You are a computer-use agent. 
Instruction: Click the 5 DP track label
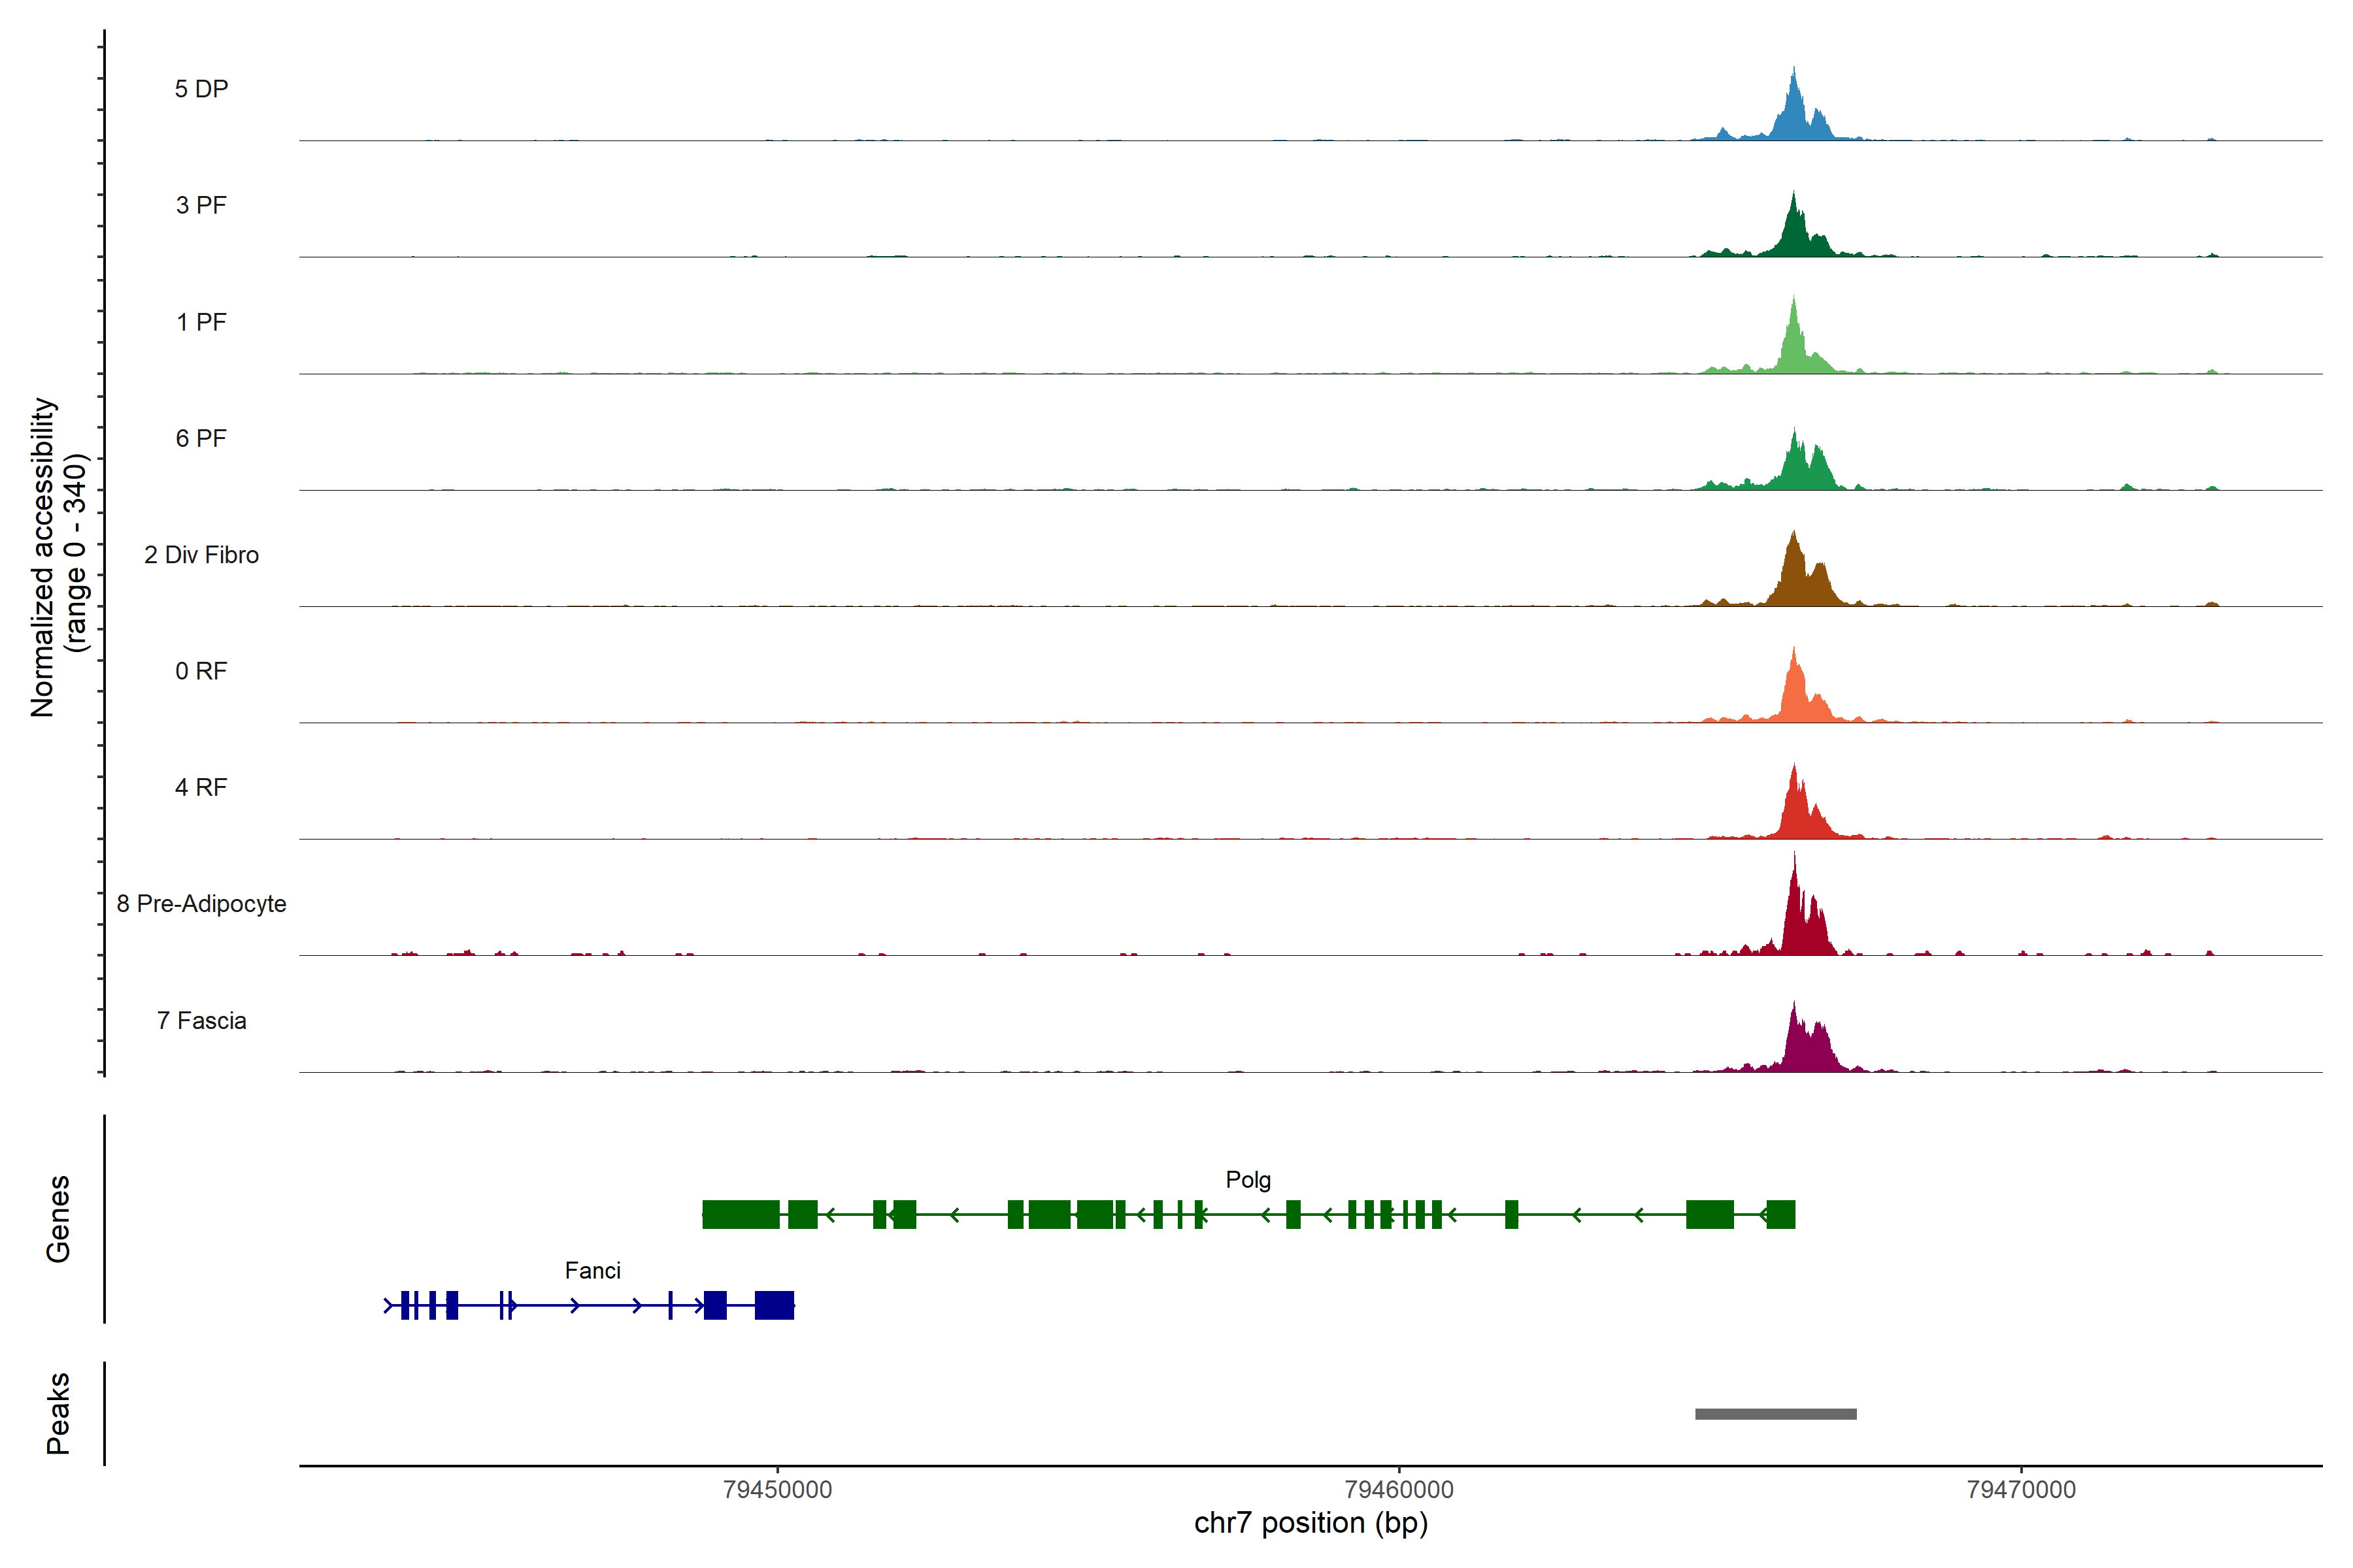pos(201,89)
